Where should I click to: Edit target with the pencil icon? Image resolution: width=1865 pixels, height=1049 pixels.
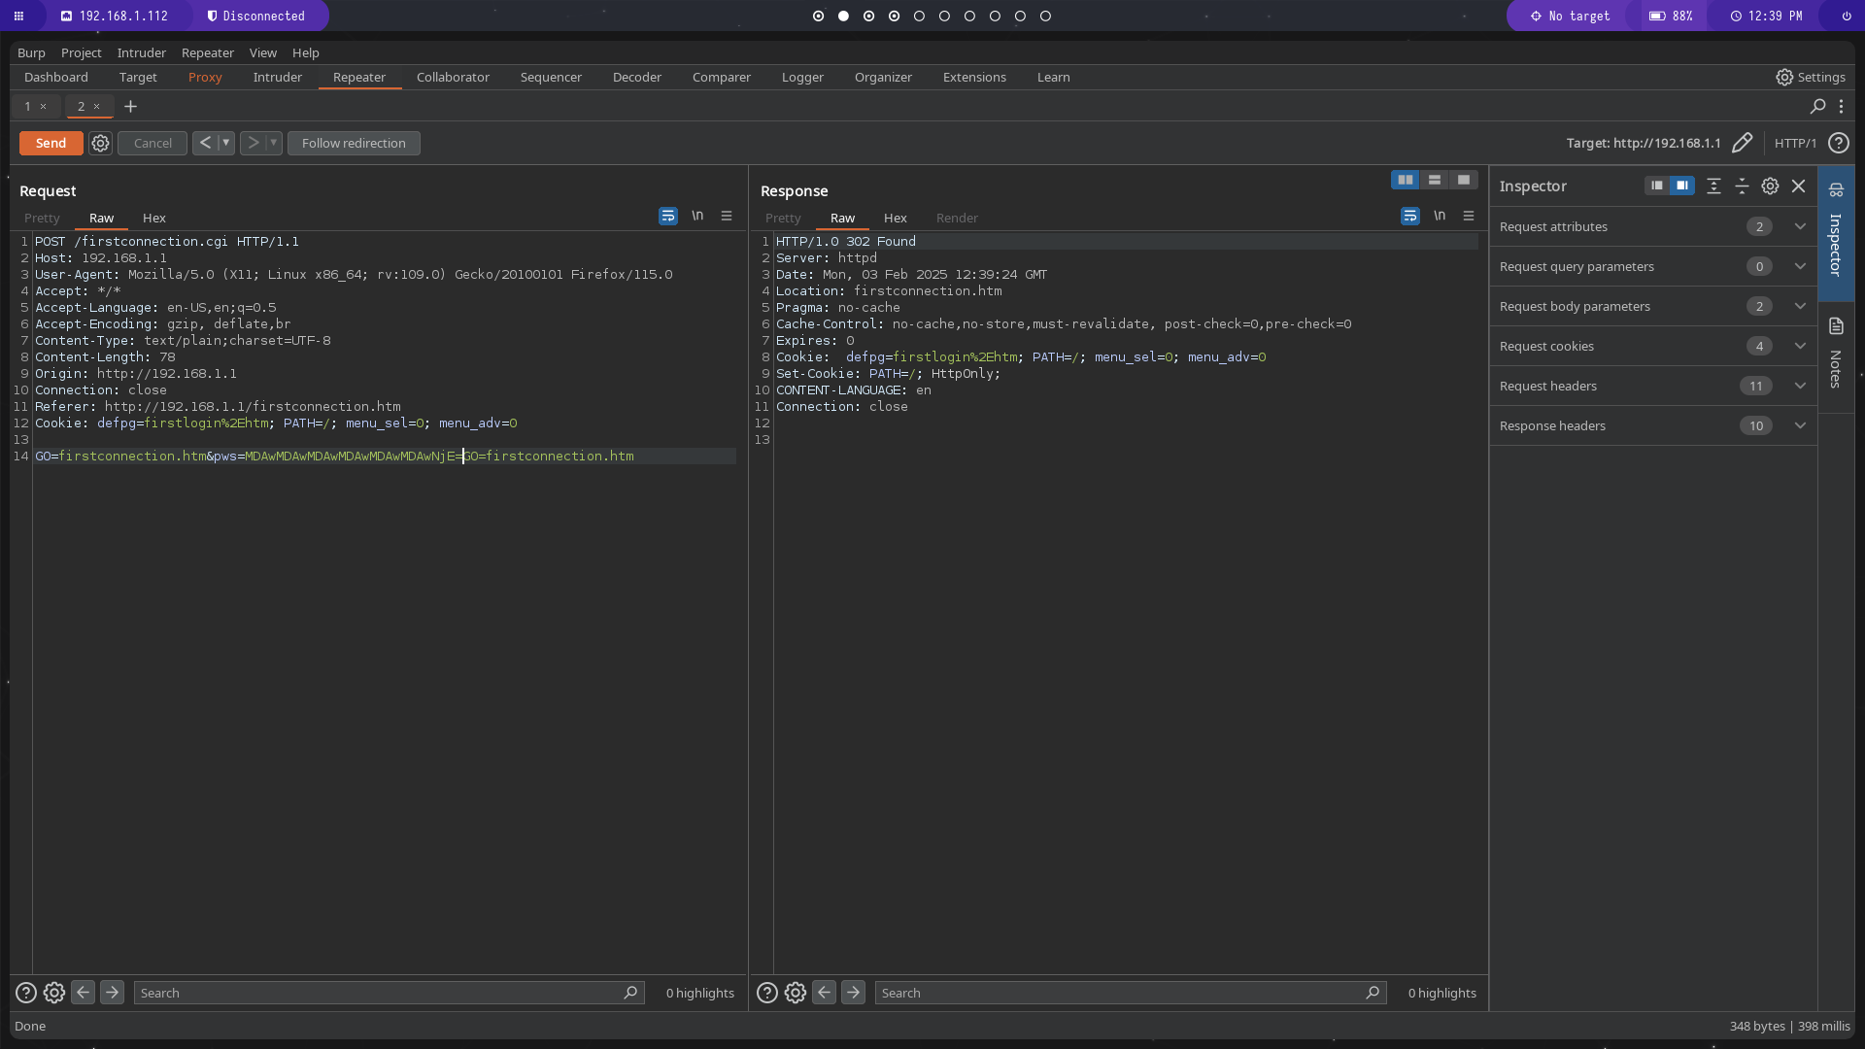1743,143
